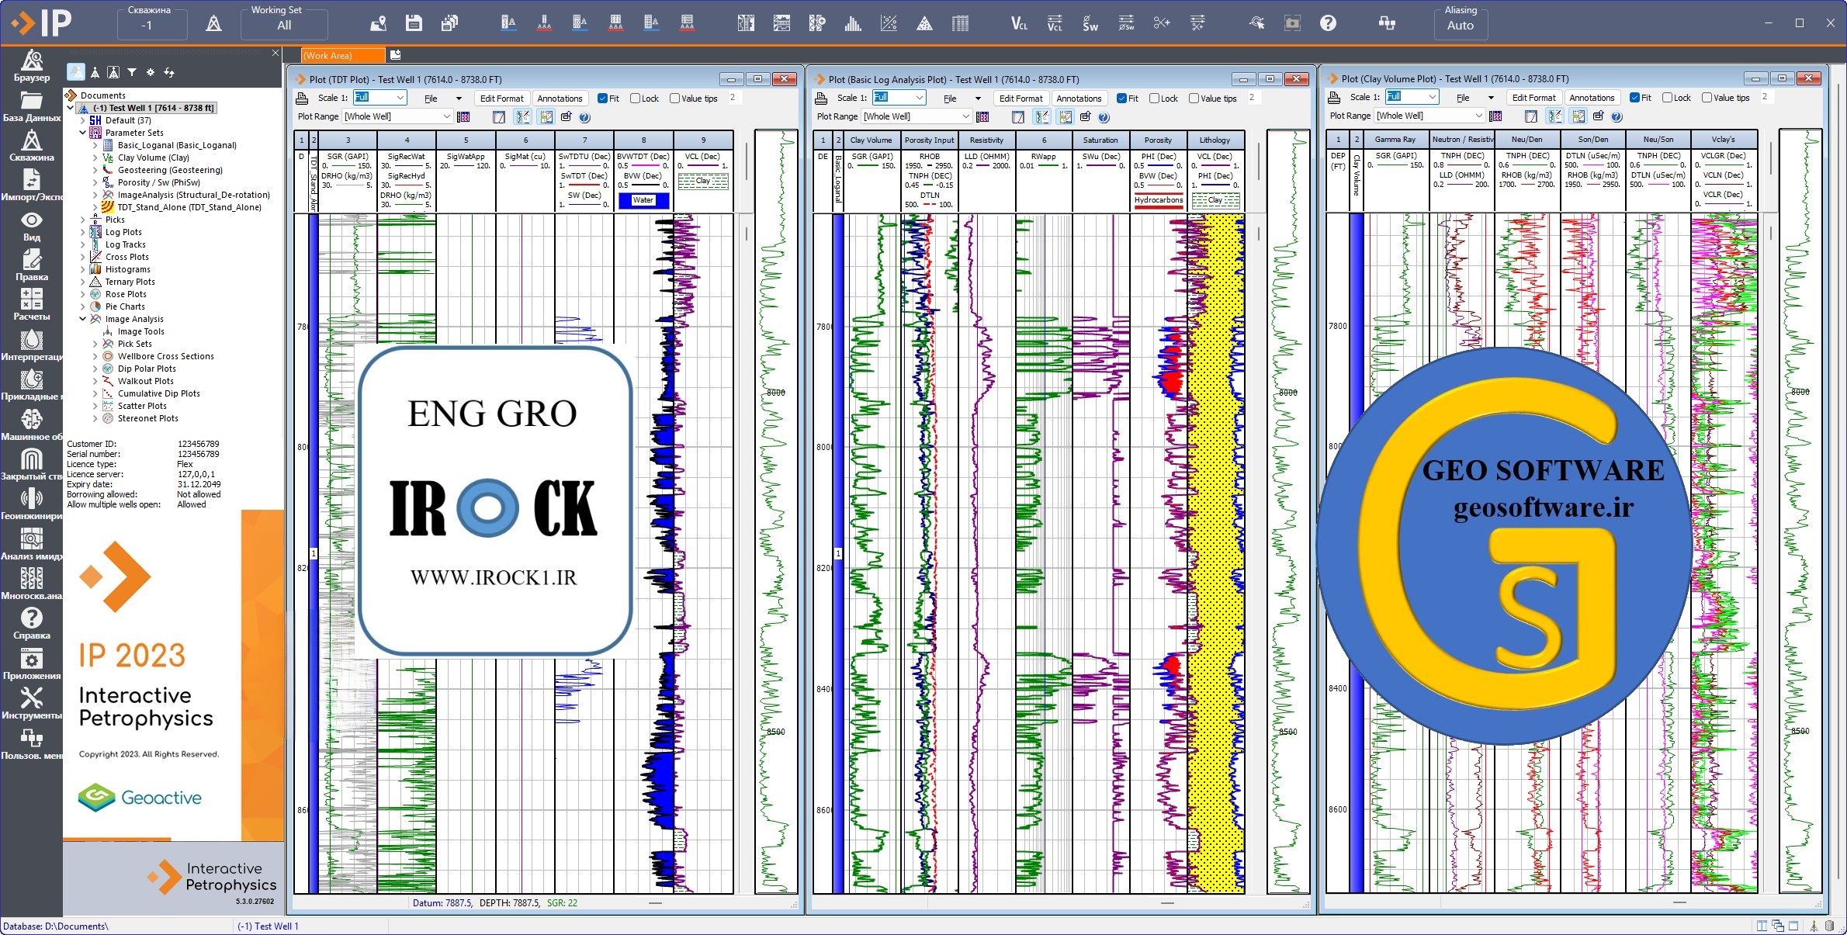
Task: Open the Help question mark icon
Action: coord(1328,23)
